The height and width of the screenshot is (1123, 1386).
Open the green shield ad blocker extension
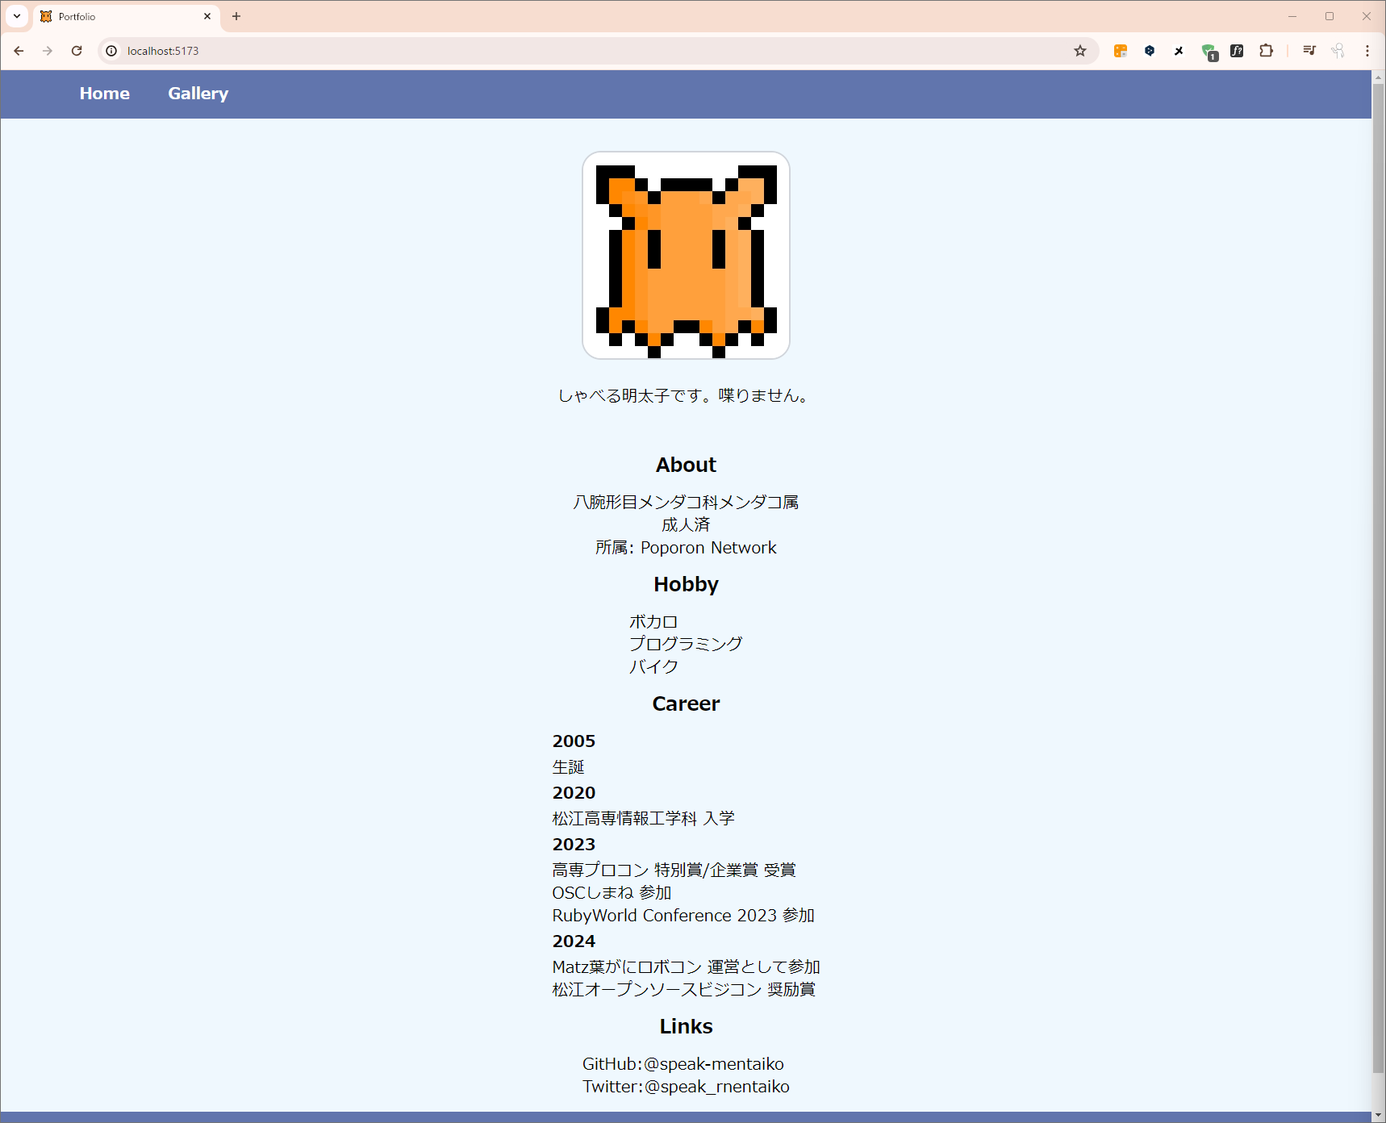1209,52
